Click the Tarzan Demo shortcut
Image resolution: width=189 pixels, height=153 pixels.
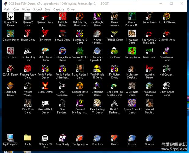pyautogui.click(x=132, y=51)
